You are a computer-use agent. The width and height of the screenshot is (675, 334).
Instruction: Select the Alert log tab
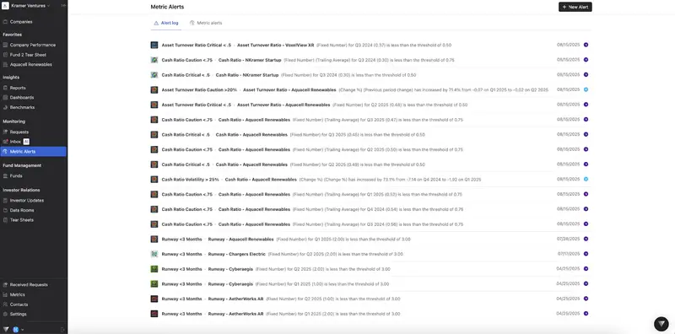pos(165,23)
